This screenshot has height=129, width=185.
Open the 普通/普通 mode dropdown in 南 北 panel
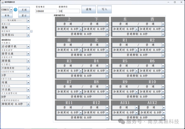click(x=82, y=45)
